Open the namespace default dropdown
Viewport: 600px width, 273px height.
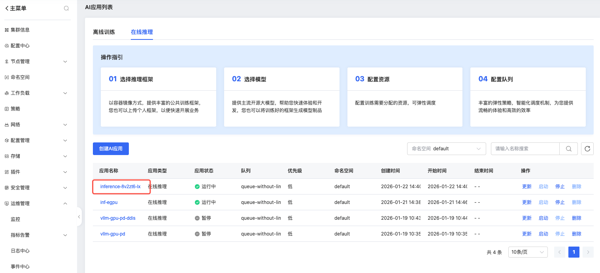coord(446,149)
